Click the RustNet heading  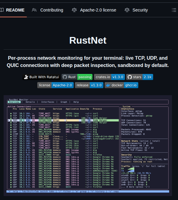(88, 40)
